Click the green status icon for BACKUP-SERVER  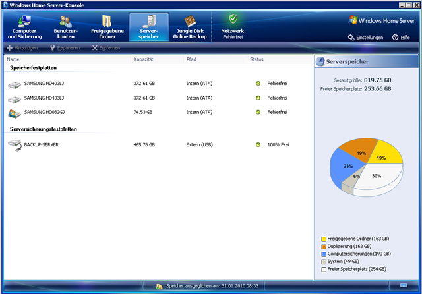click(x=258, y=145)
